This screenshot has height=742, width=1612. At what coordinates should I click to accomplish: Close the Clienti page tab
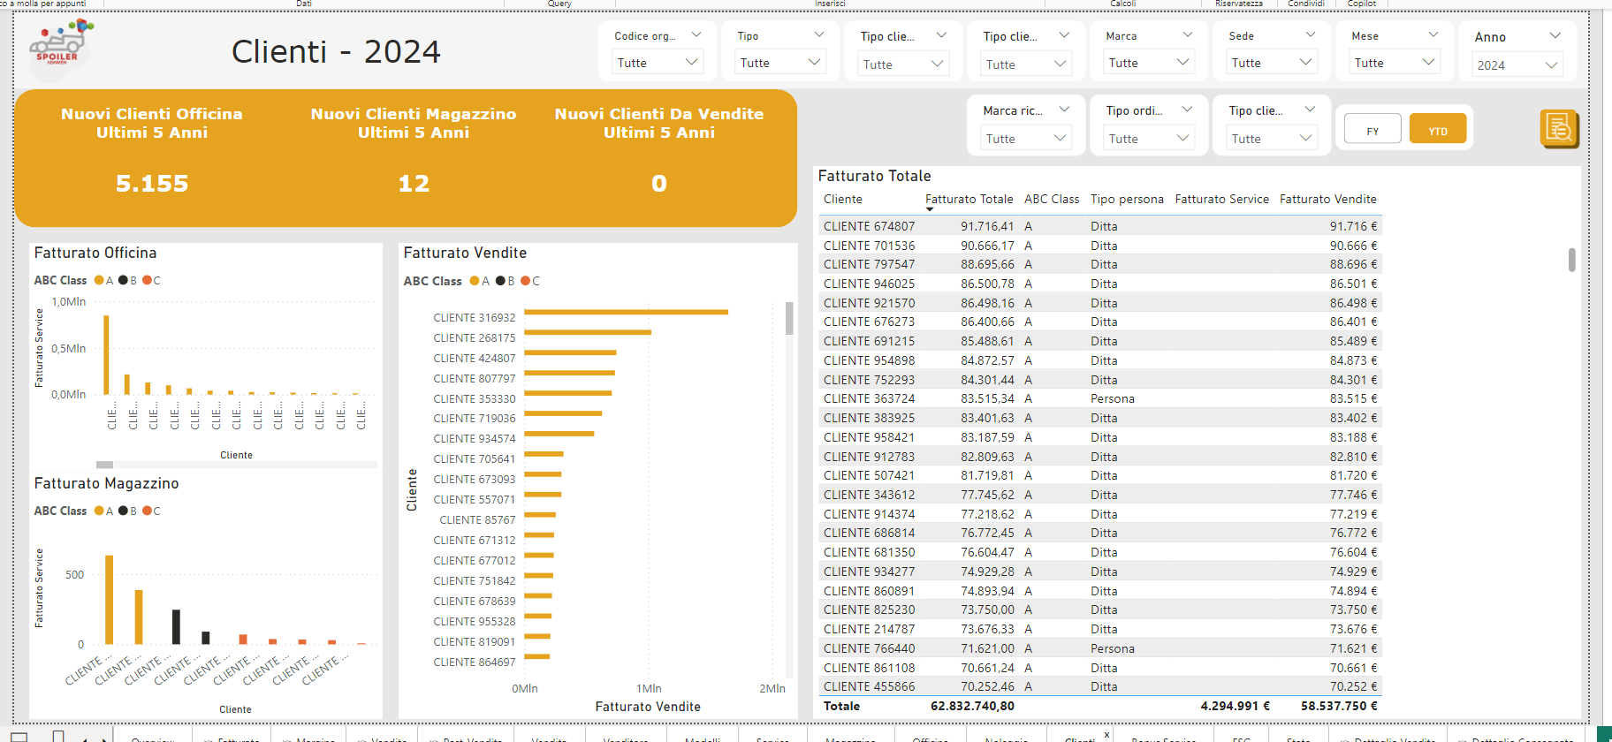pyautogui.click(x=1106, y=734)
